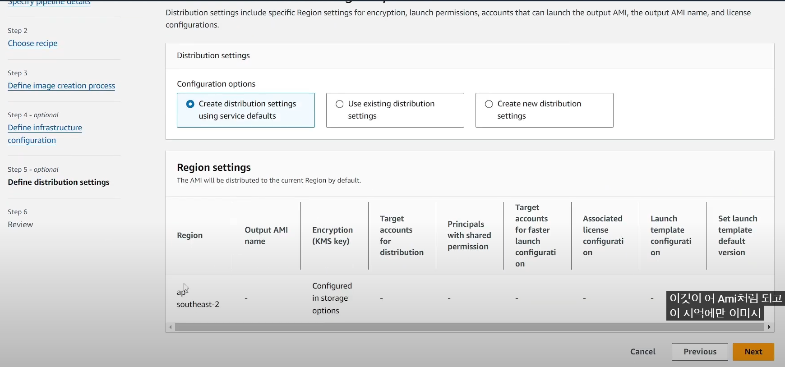Screen dimensions: 785x367
Task: Click the Define distribution settings step label
Action: (59, 182)
